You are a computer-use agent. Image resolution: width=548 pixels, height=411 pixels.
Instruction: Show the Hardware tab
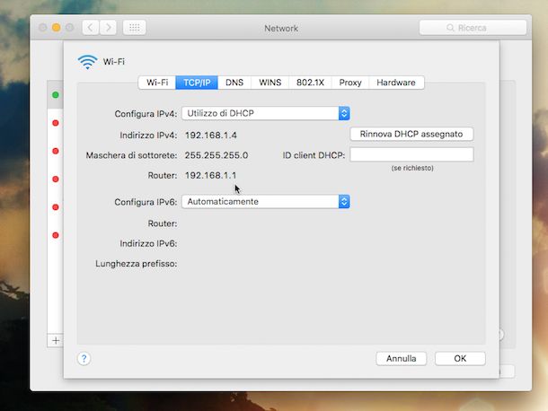396,83
